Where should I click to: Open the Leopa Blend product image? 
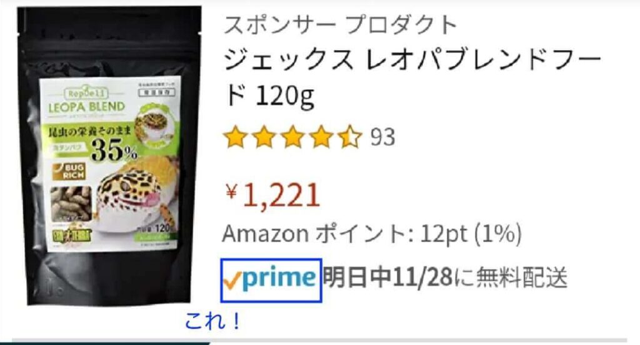[x=110, y=157]
